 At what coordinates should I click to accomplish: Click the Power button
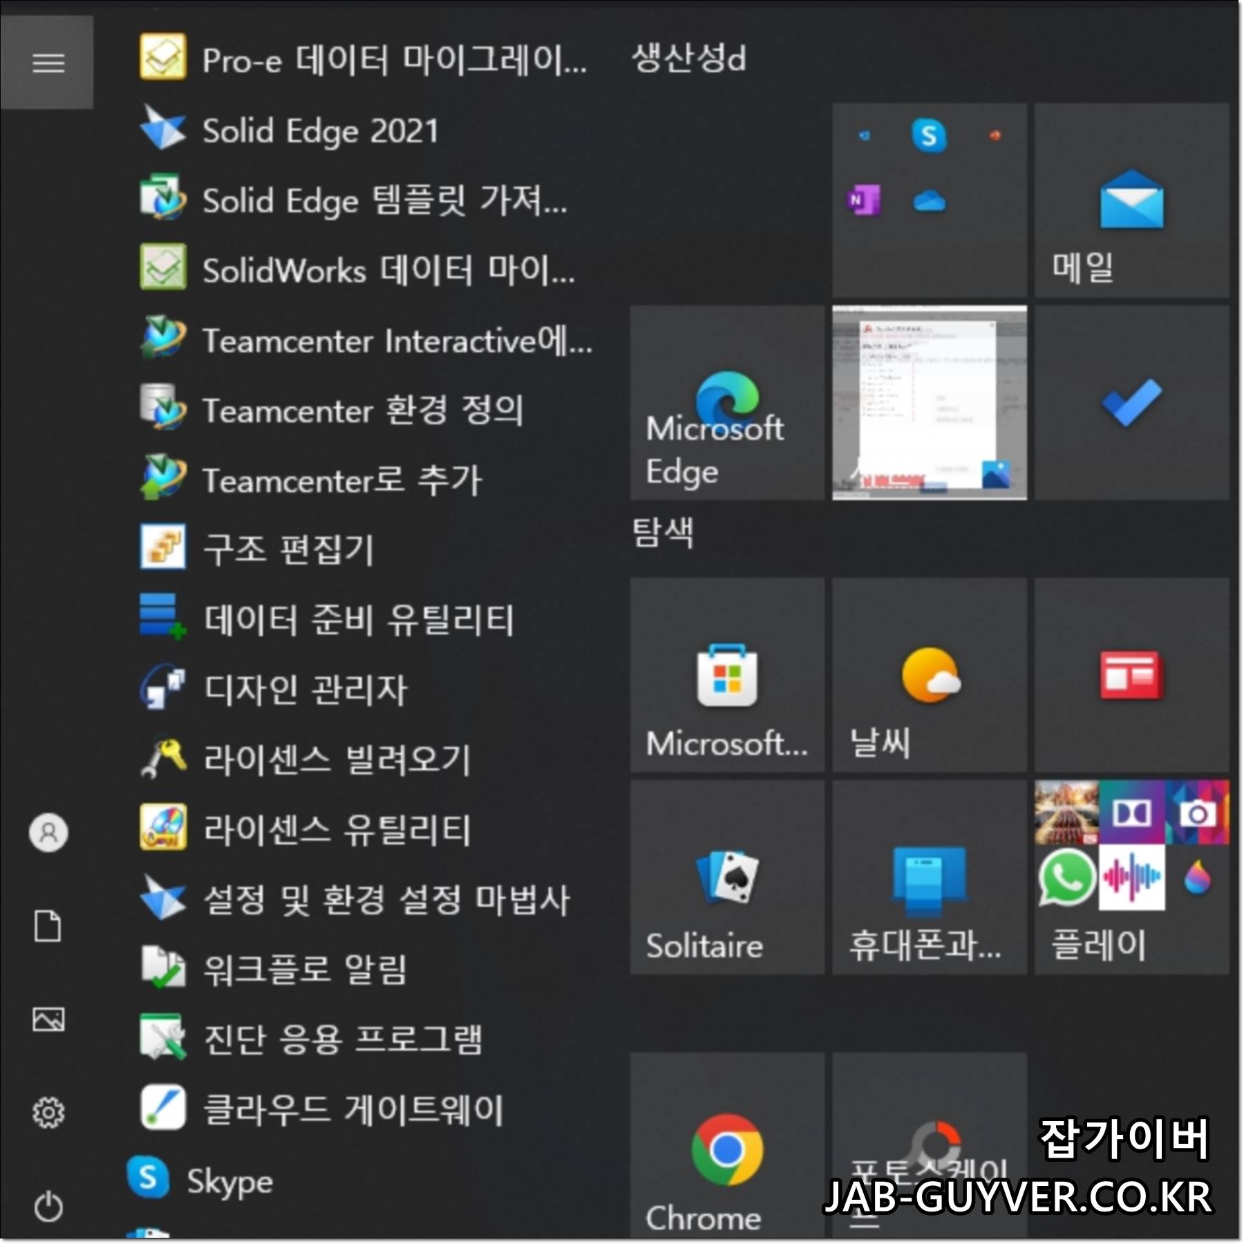pos(48,1207)
